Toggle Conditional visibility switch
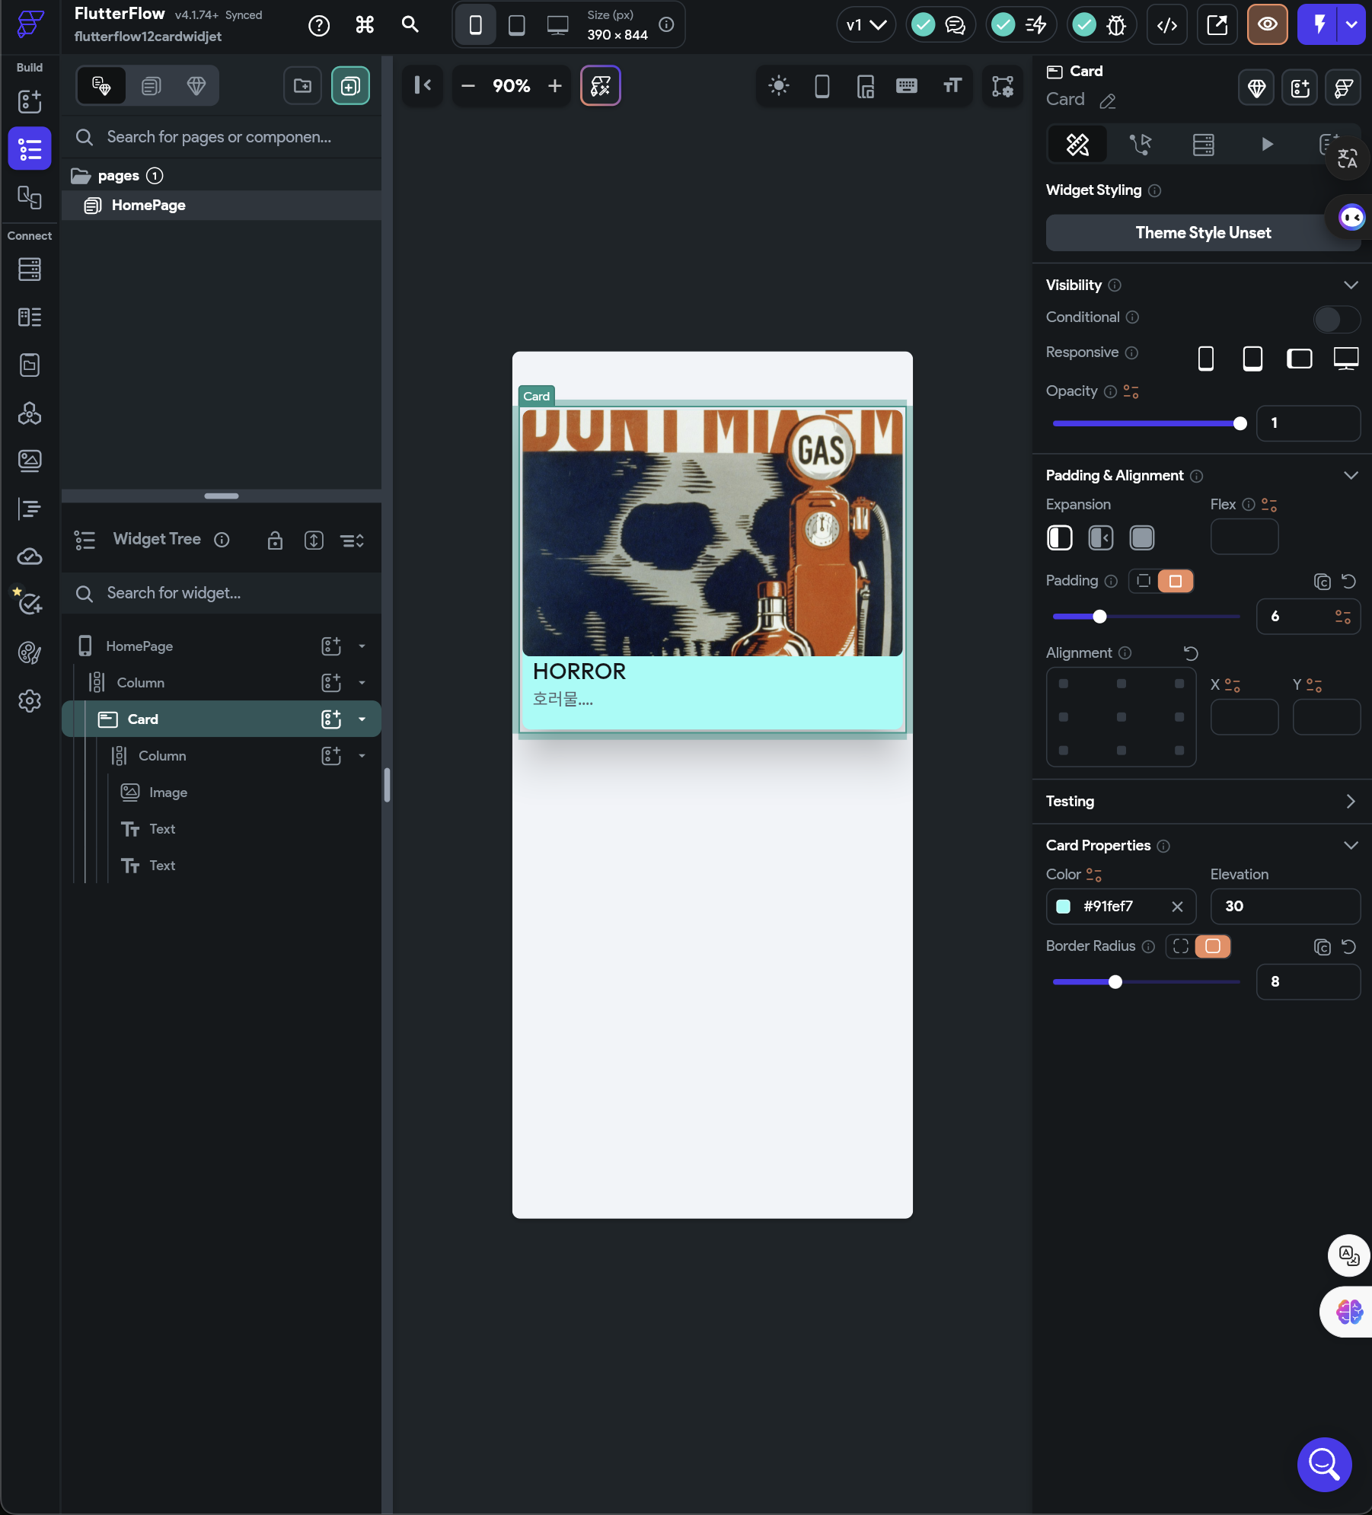Screen dimensions: 1372x1515 [x=1335, y=319]
